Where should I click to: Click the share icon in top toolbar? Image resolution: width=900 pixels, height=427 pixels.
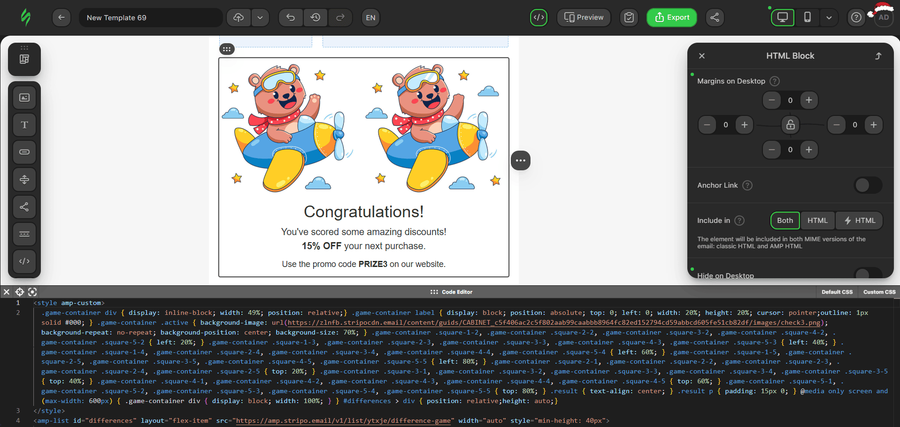pos(715,18)
